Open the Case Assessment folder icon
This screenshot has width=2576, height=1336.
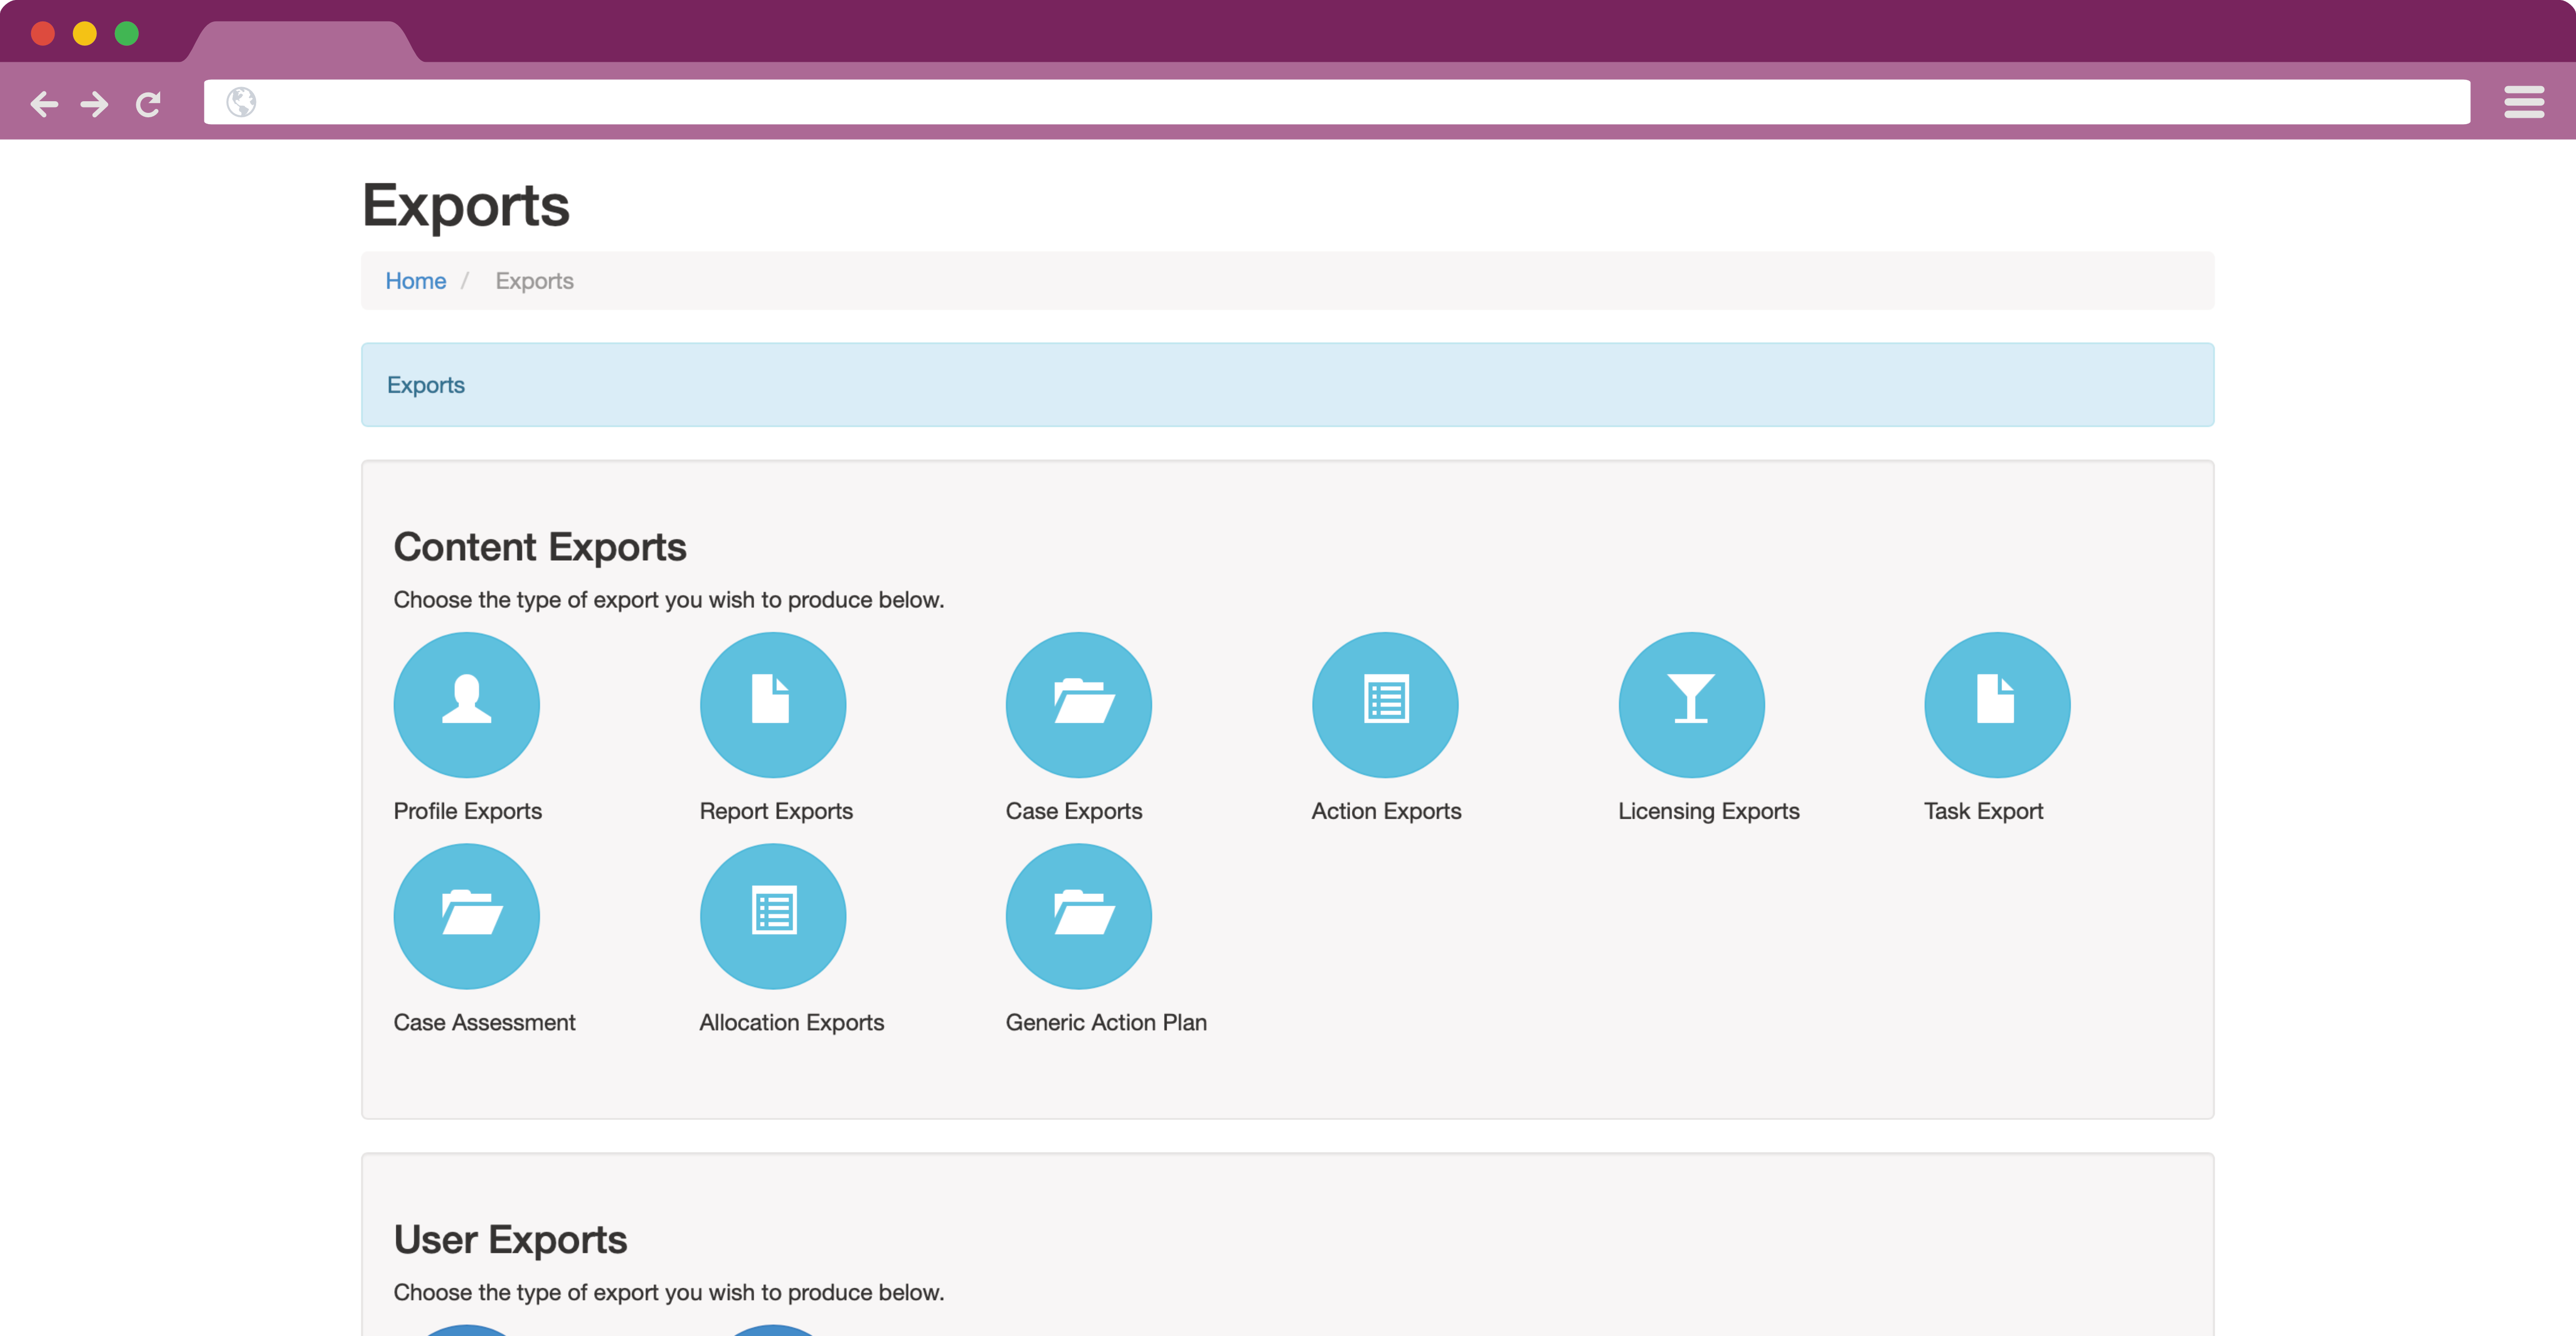[x=466, y=915]
